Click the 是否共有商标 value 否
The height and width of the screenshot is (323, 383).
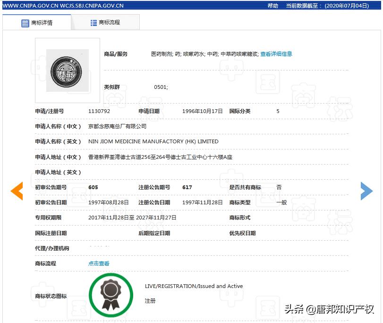pos(279,187)
